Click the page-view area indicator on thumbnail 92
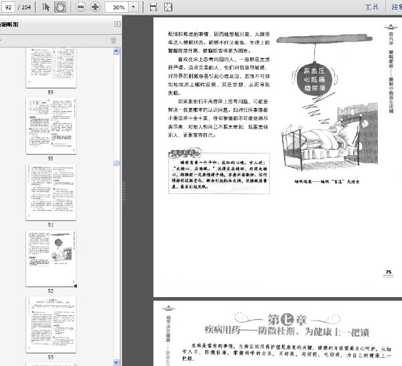This screenshot has width=402, height=366. 76,286
